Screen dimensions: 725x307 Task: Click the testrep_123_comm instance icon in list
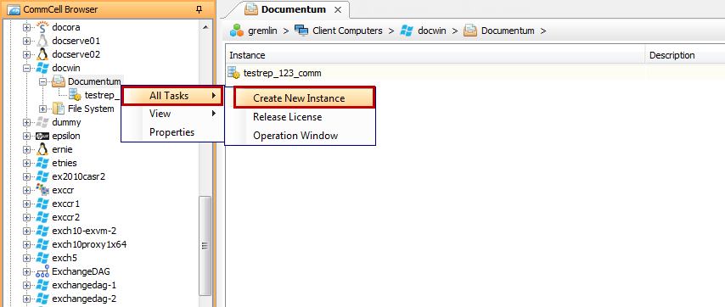(234, 73)
